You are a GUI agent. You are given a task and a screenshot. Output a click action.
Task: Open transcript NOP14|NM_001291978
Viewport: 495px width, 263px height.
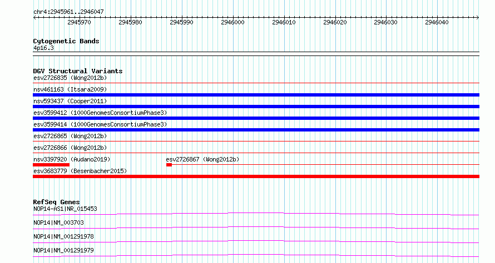coord(64,236)
